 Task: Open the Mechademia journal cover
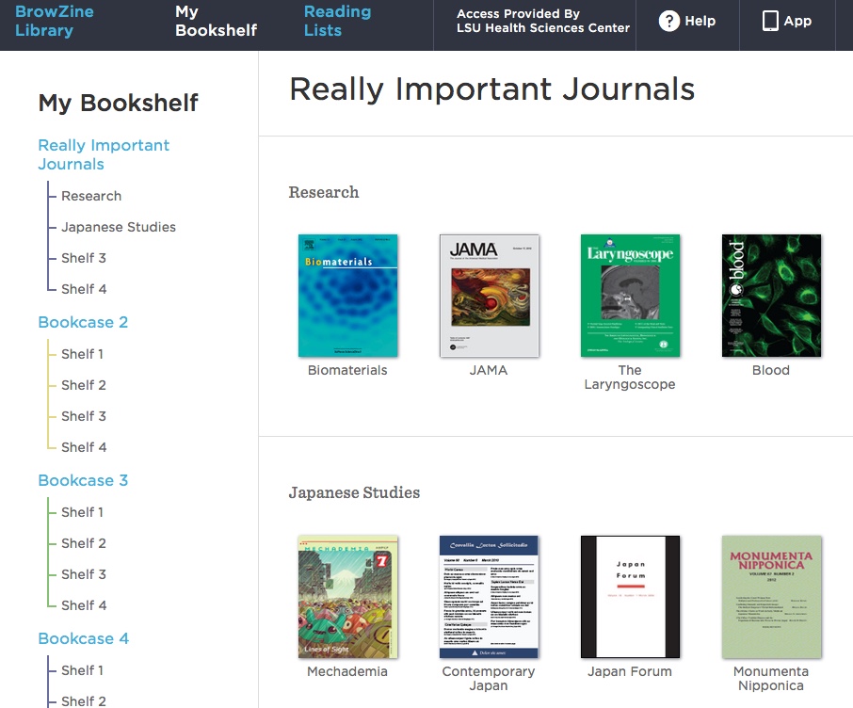coord(348,597)
